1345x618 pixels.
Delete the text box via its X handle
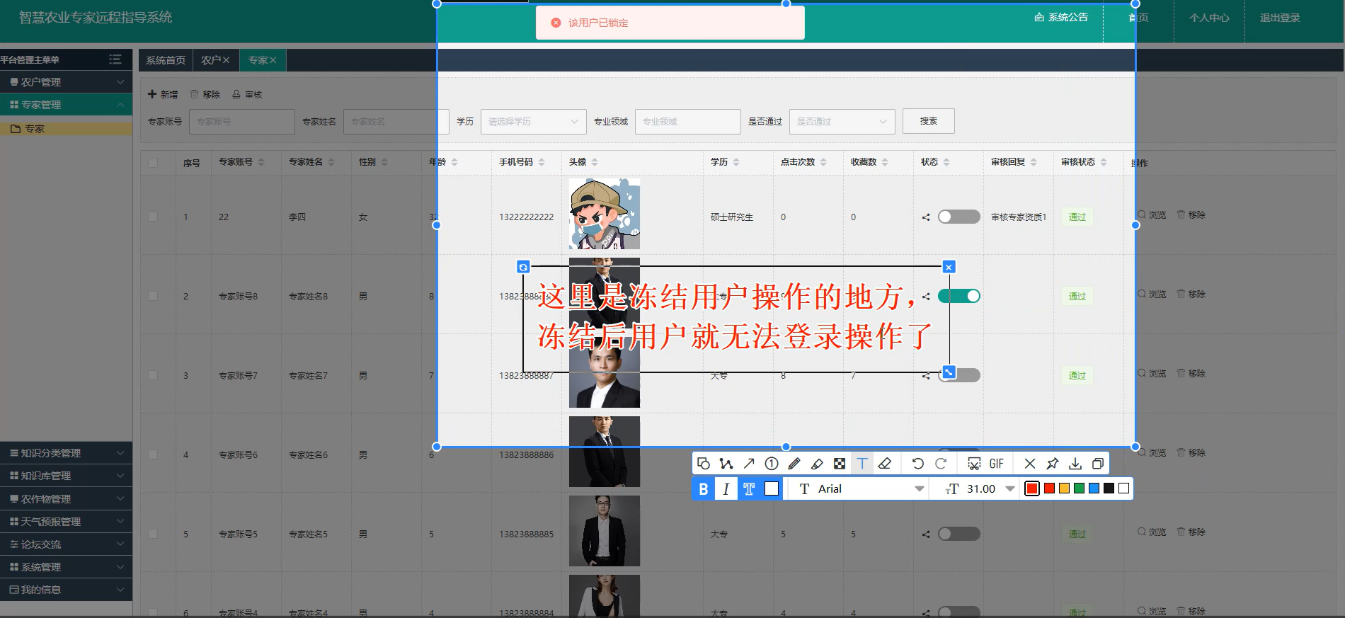tap(949, 267)
